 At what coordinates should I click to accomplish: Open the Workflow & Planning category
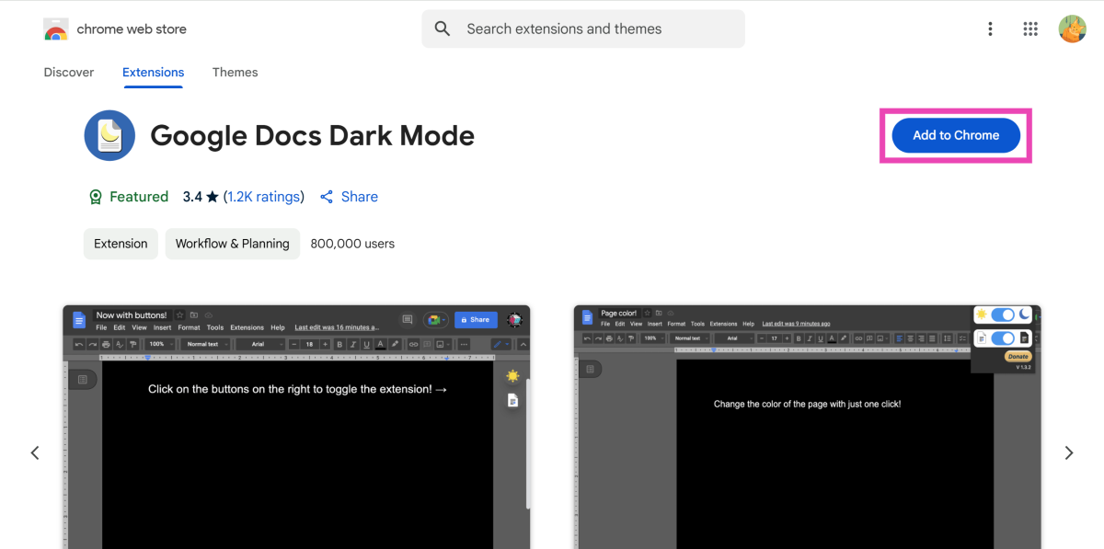coord(232,243)
